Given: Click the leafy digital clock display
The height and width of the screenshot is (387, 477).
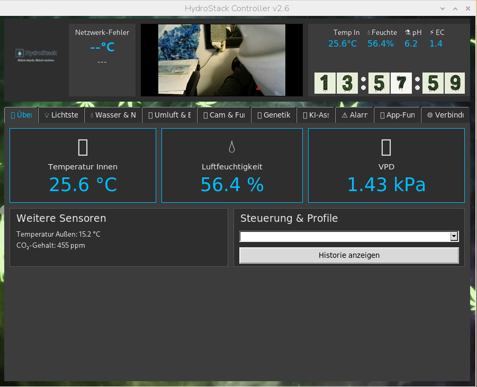Looking at the screenshot, I should 390,83.
